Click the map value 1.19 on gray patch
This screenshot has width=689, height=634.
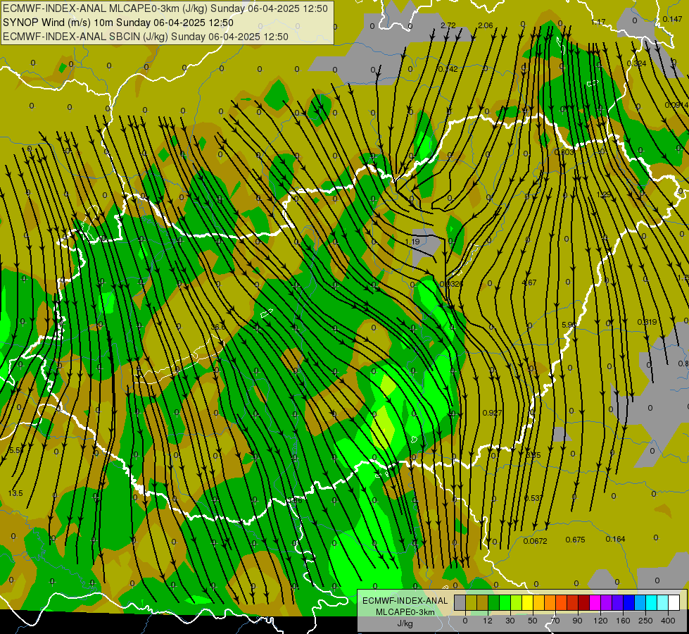tap(412, 242)
